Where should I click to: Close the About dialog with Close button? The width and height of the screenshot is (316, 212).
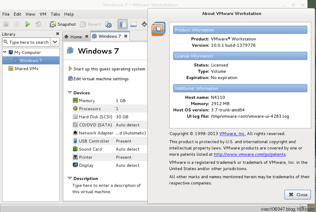[297, 195]
